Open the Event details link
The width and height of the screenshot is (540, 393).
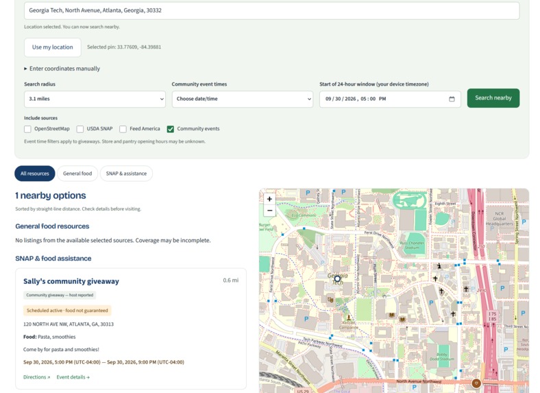[x=73, y=377]
